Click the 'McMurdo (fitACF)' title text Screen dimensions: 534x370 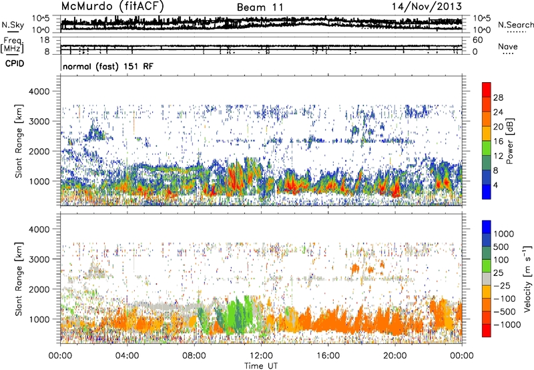coord(112,6)
